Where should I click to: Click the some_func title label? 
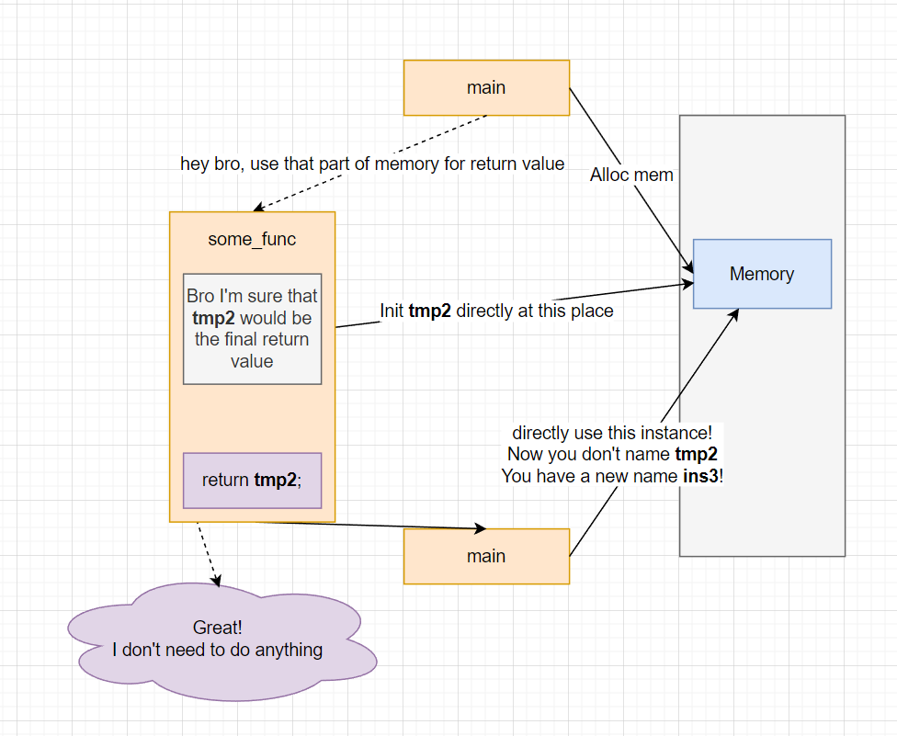[252, 239]
